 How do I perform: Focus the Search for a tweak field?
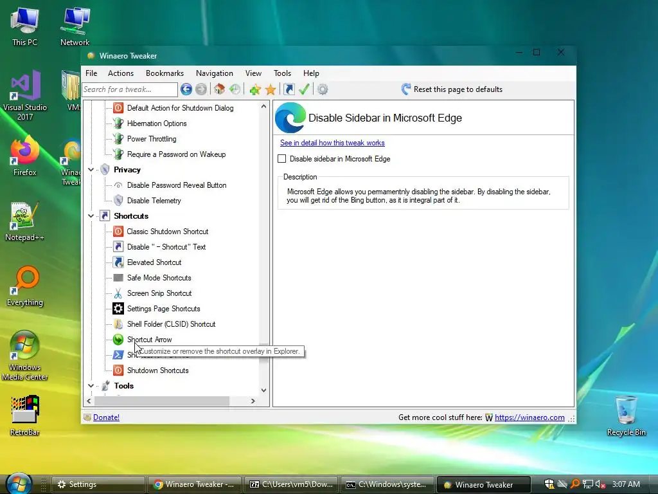(x=130, y=89)
